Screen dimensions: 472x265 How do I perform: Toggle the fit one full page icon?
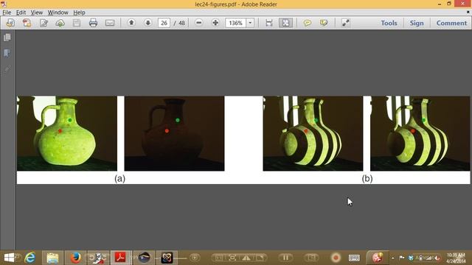[x=285, y=23]
